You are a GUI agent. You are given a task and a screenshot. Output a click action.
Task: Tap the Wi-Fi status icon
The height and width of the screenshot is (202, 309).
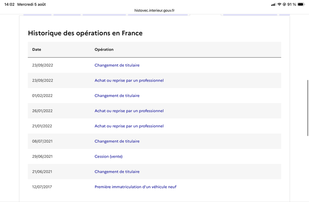pos(279,4)
